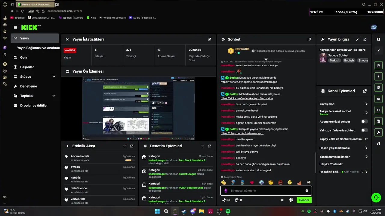Click the Twitch icon in browser sidebar
Viewport: 385px width, 216px height.
[x=5, y=48]
